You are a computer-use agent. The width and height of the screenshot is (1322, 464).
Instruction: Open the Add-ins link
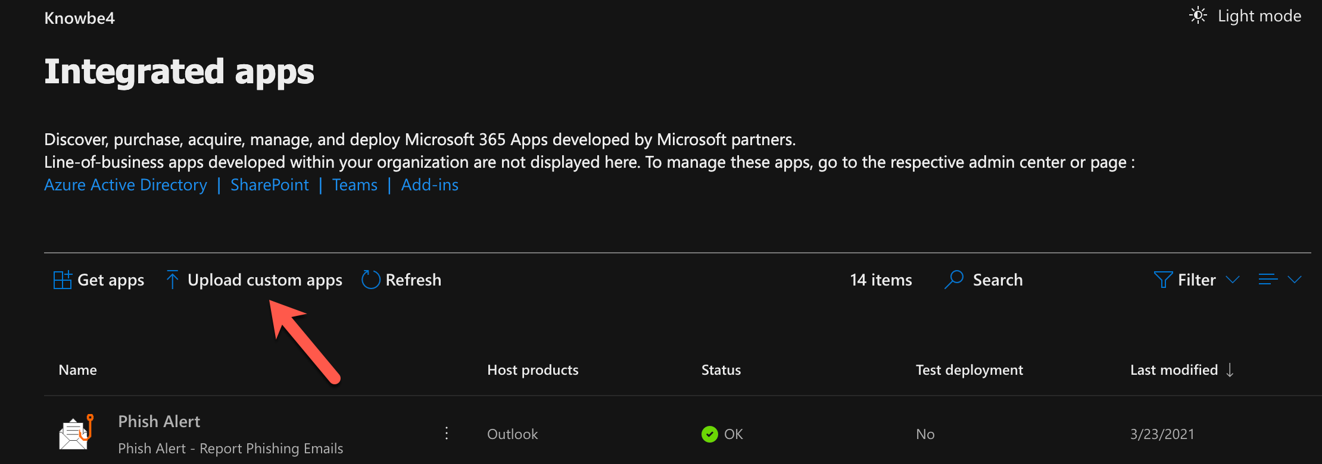click(x=430, y=185)
